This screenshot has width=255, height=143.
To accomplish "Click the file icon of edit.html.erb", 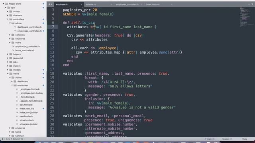I will click(17, 105).
